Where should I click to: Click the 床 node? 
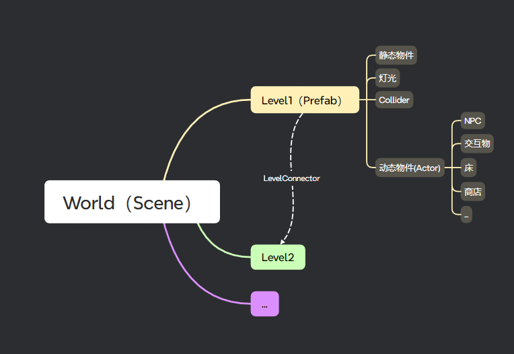click(x=469, y=168)
